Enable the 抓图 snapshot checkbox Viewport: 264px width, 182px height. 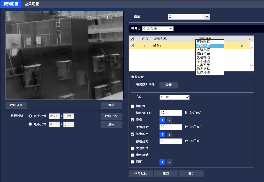click(x=133, y=162)
